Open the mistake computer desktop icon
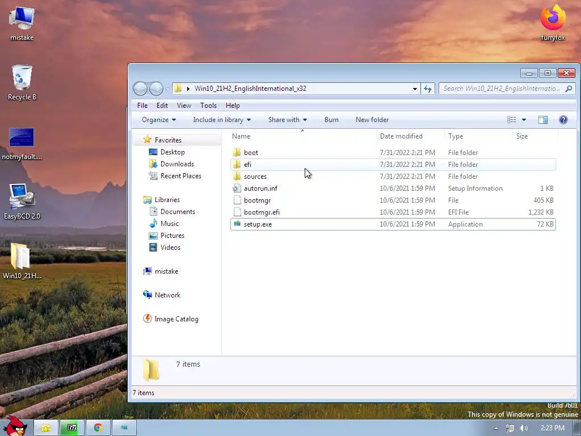This screenshot has height=436, width=581. [22, 23]
